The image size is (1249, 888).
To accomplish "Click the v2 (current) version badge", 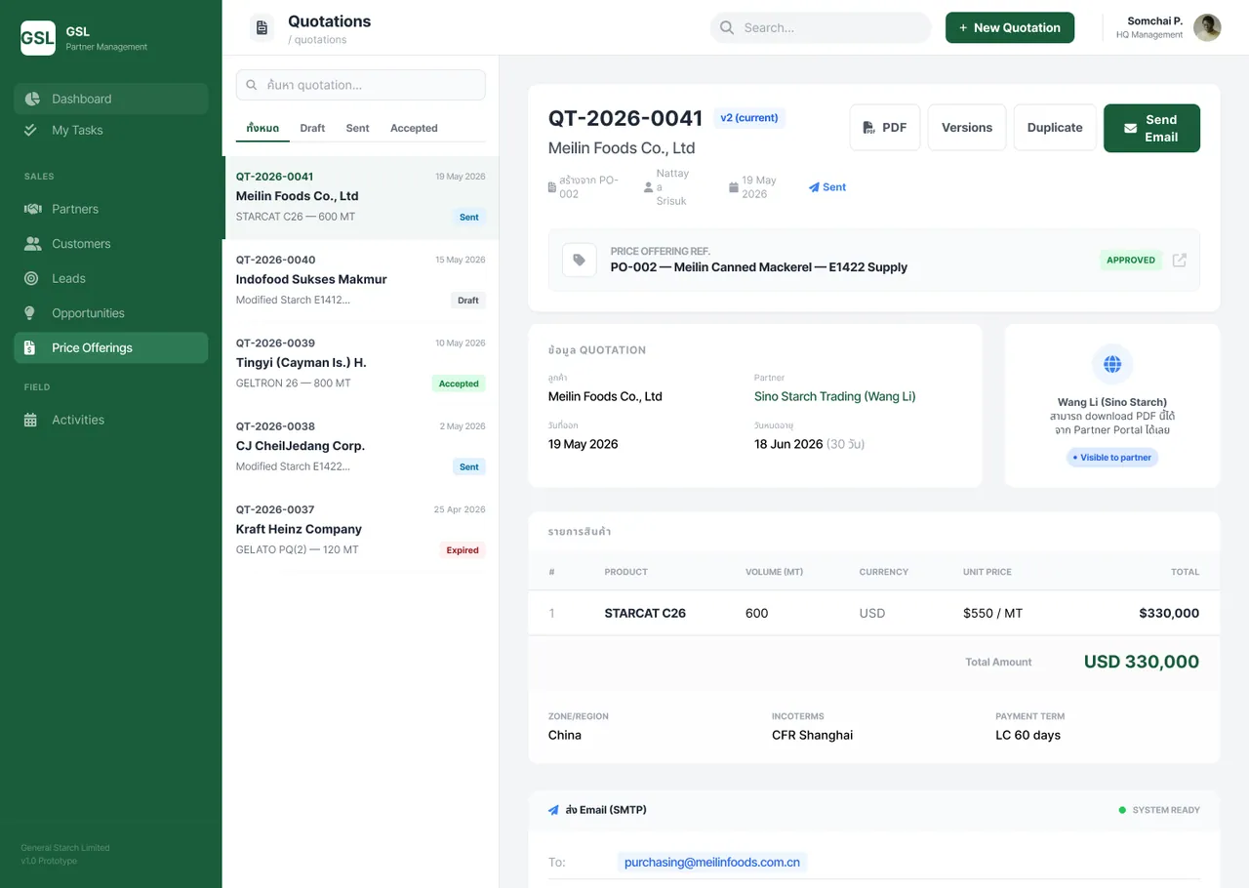I will pyautogui.click(x=749, y=118).
